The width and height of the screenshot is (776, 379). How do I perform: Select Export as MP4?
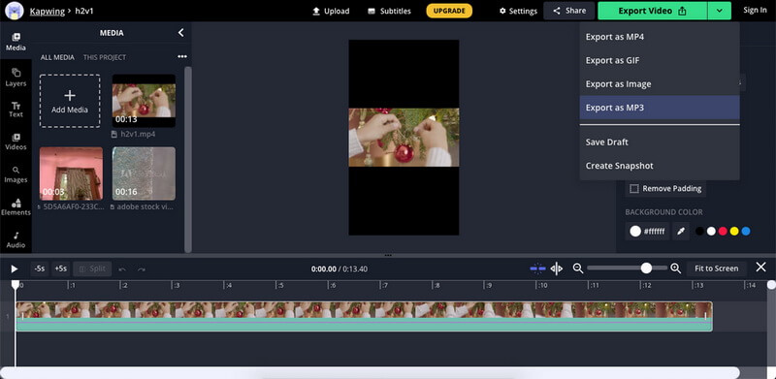click(x=660, y=37)
